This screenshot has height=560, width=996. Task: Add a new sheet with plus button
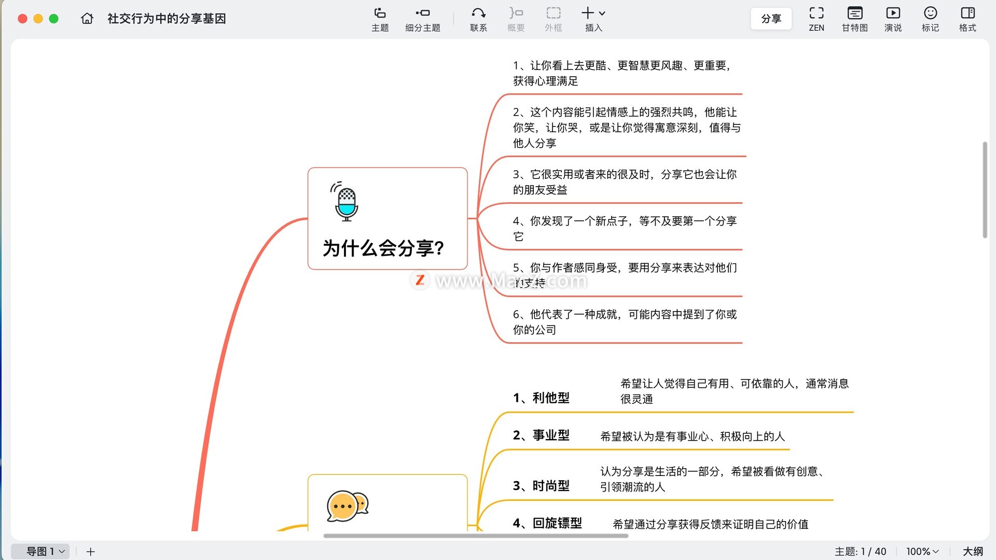(x=90, y=551)
